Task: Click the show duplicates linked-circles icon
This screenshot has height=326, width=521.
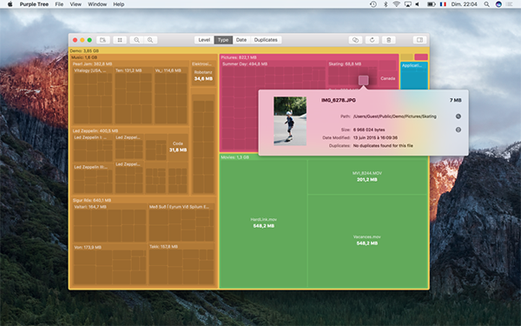Action: [355, 40]
